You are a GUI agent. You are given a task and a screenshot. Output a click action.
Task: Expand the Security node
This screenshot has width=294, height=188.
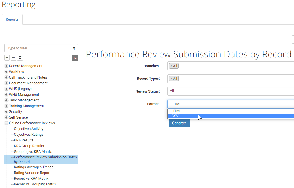coord(6,112)
